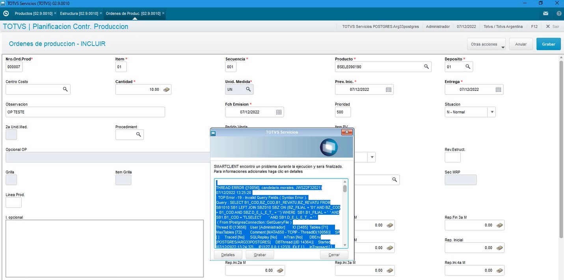Expand Situacion N - Normal dropdown
The height and width of the screenshot is (280, 564).
491,112
